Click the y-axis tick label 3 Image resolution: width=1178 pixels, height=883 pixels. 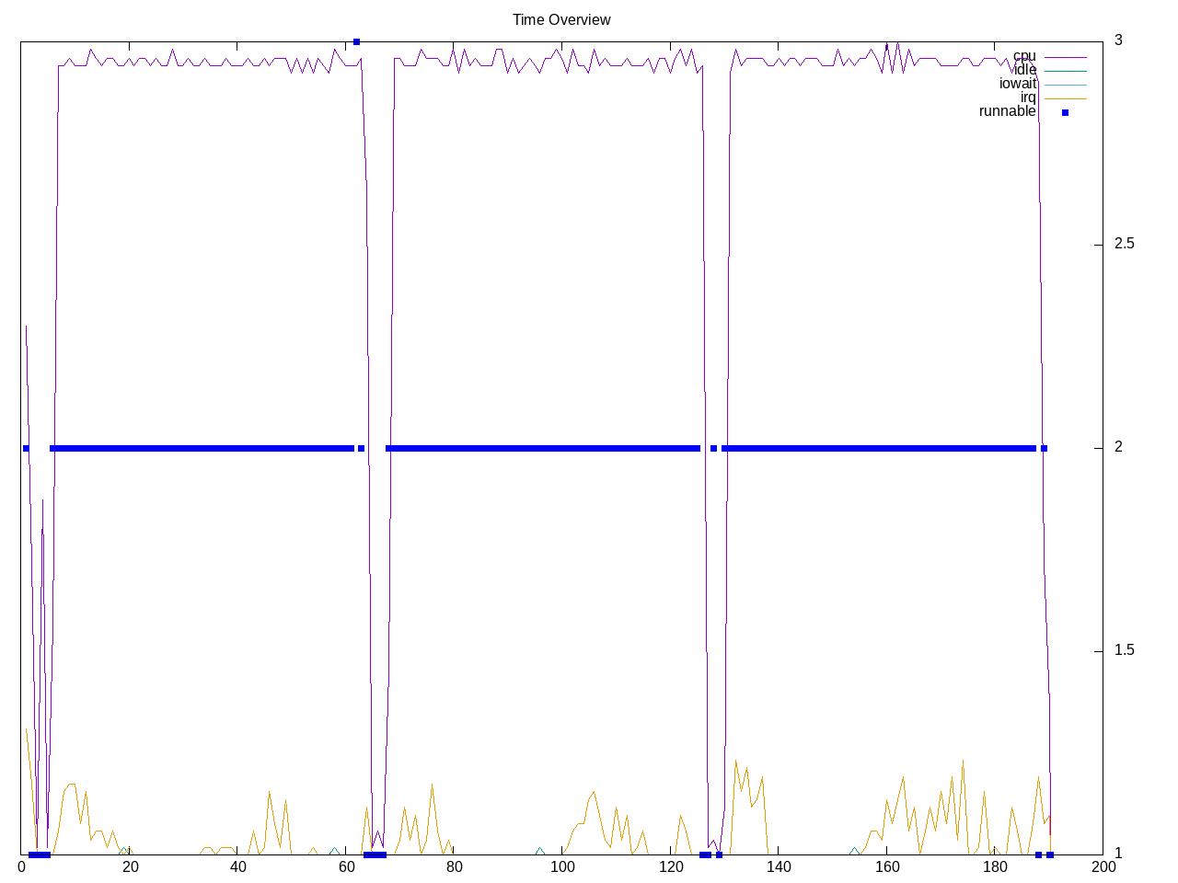coord(1118,40)
